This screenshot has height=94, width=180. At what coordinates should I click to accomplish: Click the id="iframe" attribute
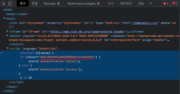[x=31, y=32]
